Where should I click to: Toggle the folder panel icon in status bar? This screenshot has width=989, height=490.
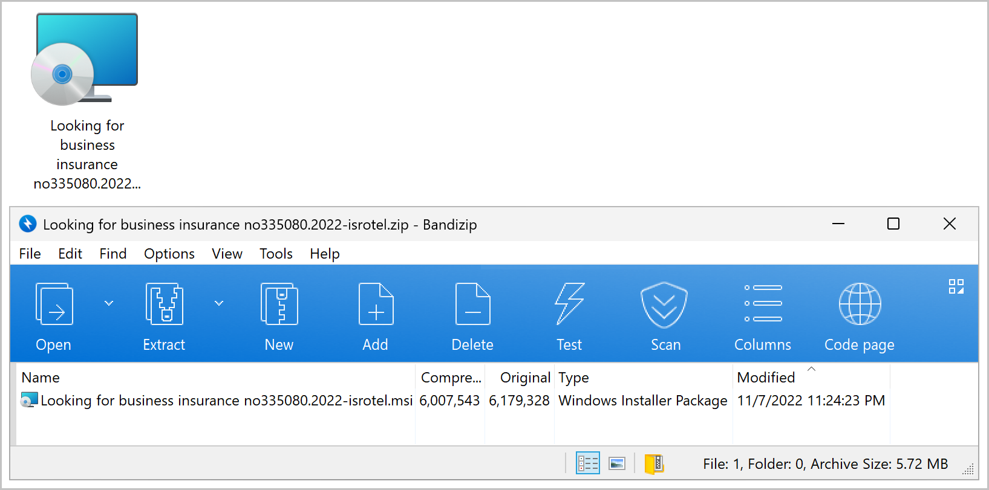pos(654,463)
